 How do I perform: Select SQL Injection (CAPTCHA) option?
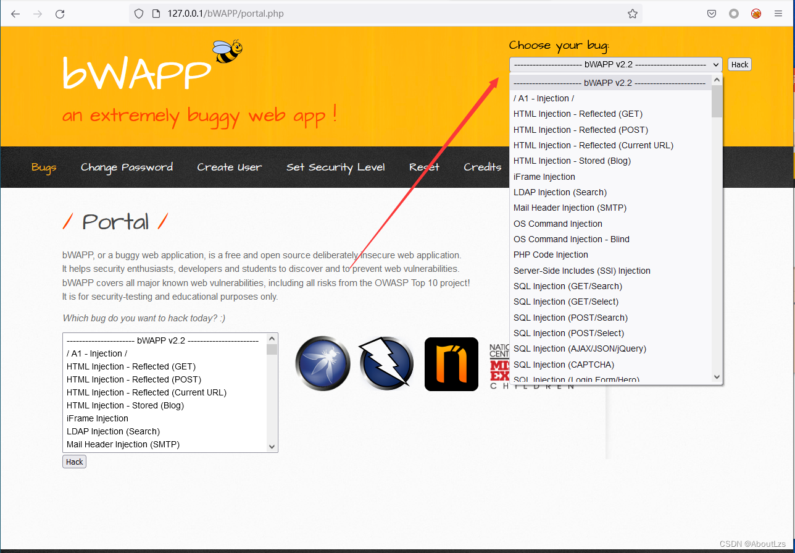pyautogui.click(x=610, y=365)
